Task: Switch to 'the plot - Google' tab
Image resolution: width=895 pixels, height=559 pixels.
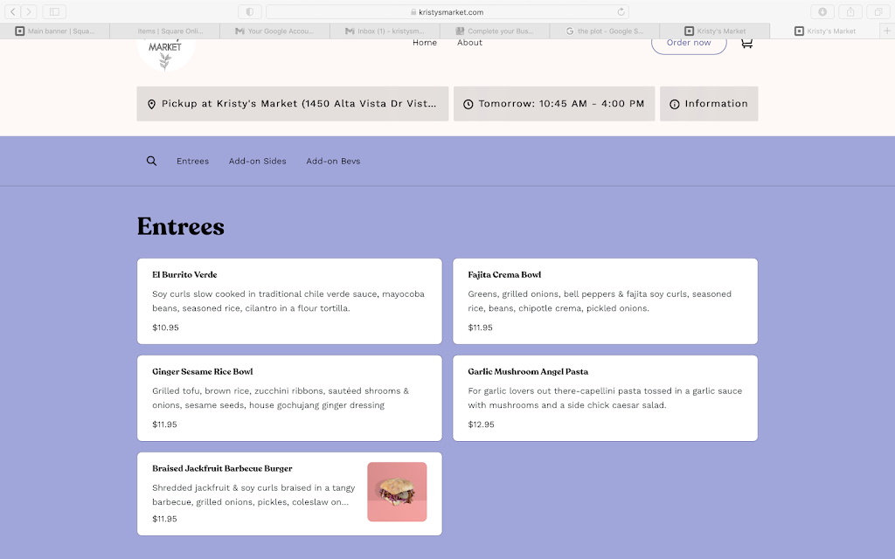Action: point(604,31)
